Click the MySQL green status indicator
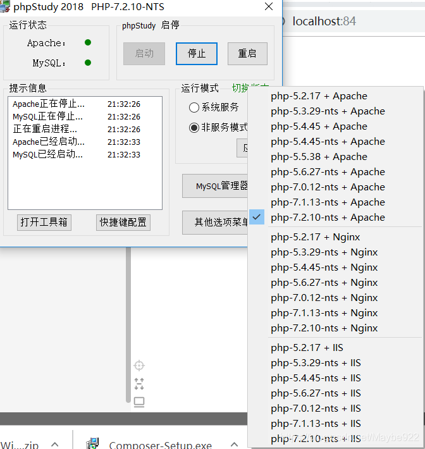425x449 pixels. tap(88, 63)
